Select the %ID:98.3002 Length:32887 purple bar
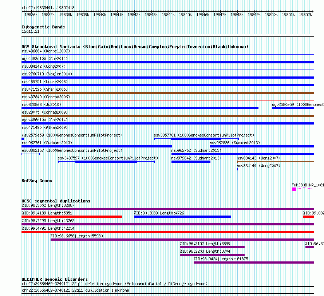Viewport: 324px width, 296px height. point(167,209)
